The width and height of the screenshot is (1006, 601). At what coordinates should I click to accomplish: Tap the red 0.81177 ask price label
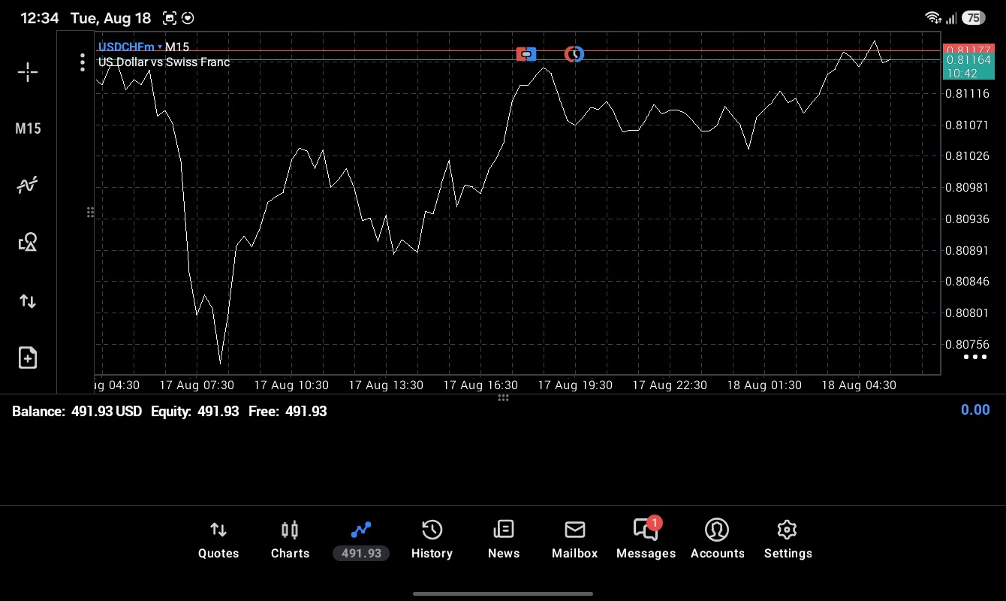968,50
